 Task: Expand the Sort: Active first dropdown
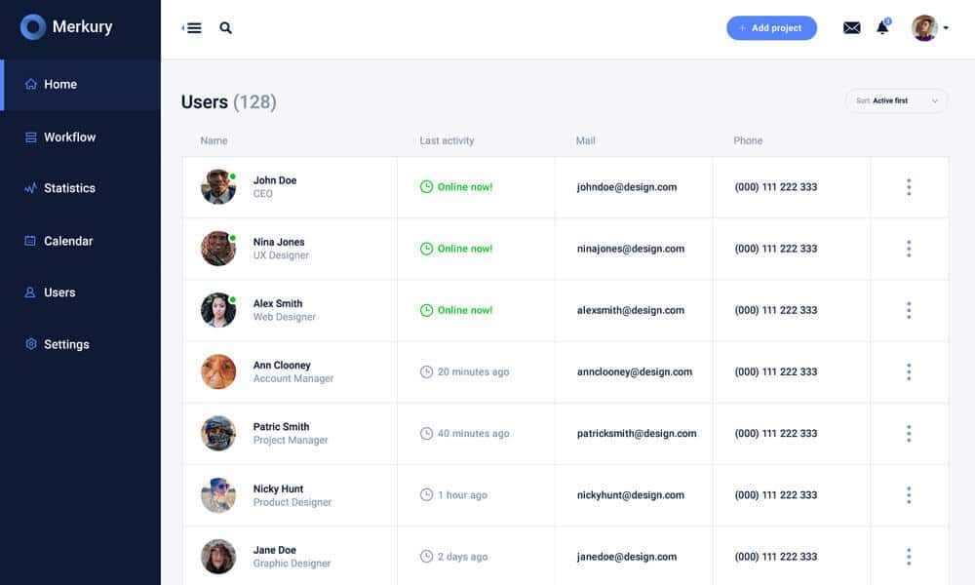tap(896, 100)
